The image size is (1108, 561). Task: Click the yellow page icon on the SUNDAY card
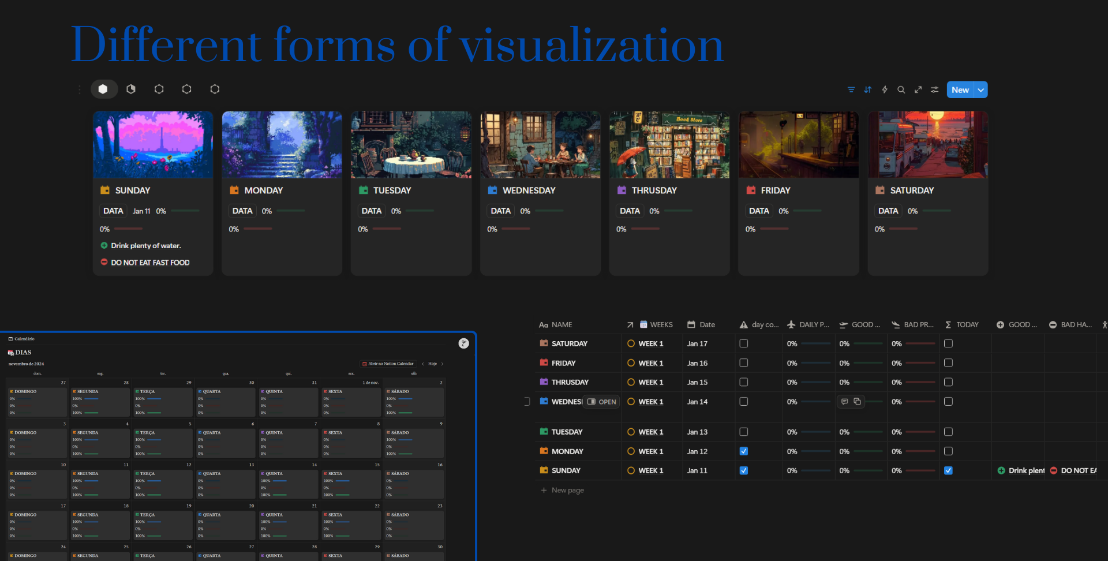(x=105, y=190)
